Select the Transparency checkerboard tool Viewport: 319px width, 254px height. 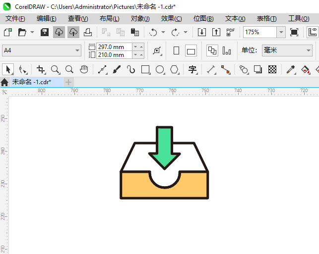272,69
